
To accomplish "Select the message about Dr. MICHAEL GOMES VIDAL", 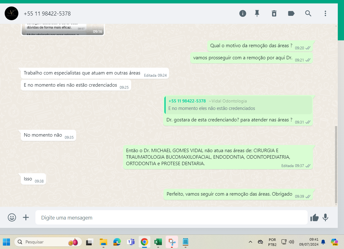I will (x=218, y=157).
